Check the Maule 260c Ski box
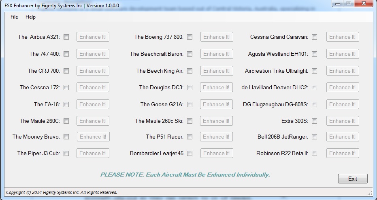Viewport: 377px width, 200px height. click(190, 121)
